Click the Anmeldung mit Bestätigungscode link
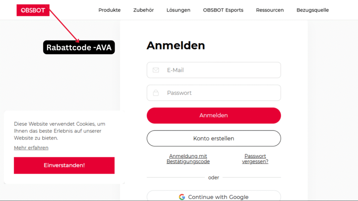 [188, 159]
